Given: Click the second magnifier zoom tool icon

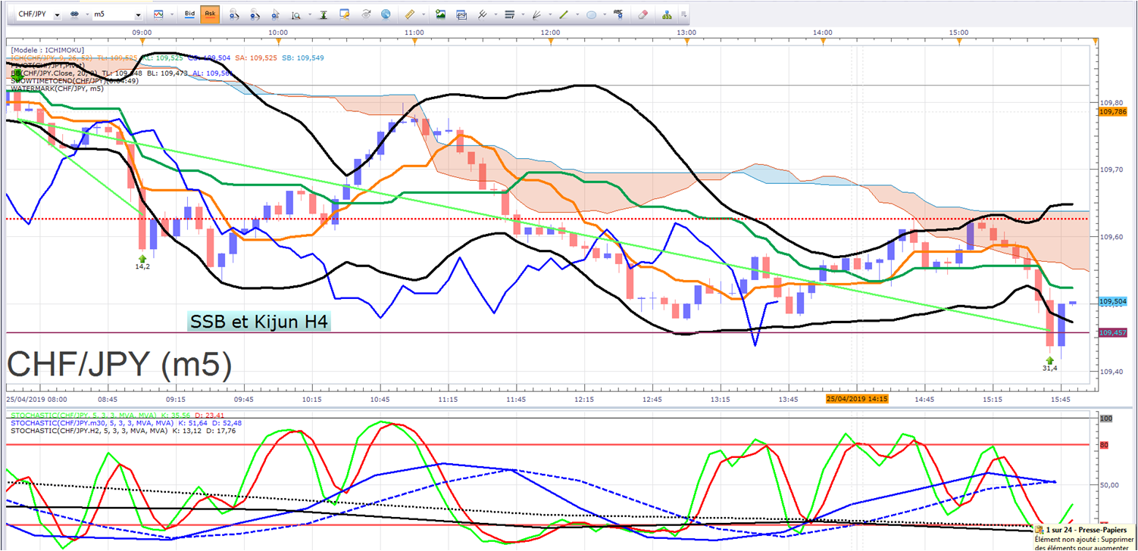Looking at the screenshot, I should pyautogui.click(x=256, y=14).
